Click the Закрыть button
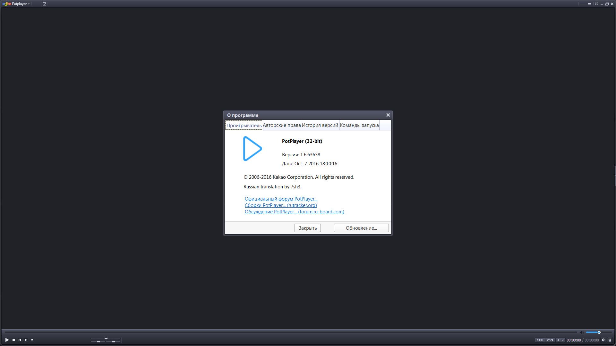Viewport: 616px width, 346px height. coord(307,228)
